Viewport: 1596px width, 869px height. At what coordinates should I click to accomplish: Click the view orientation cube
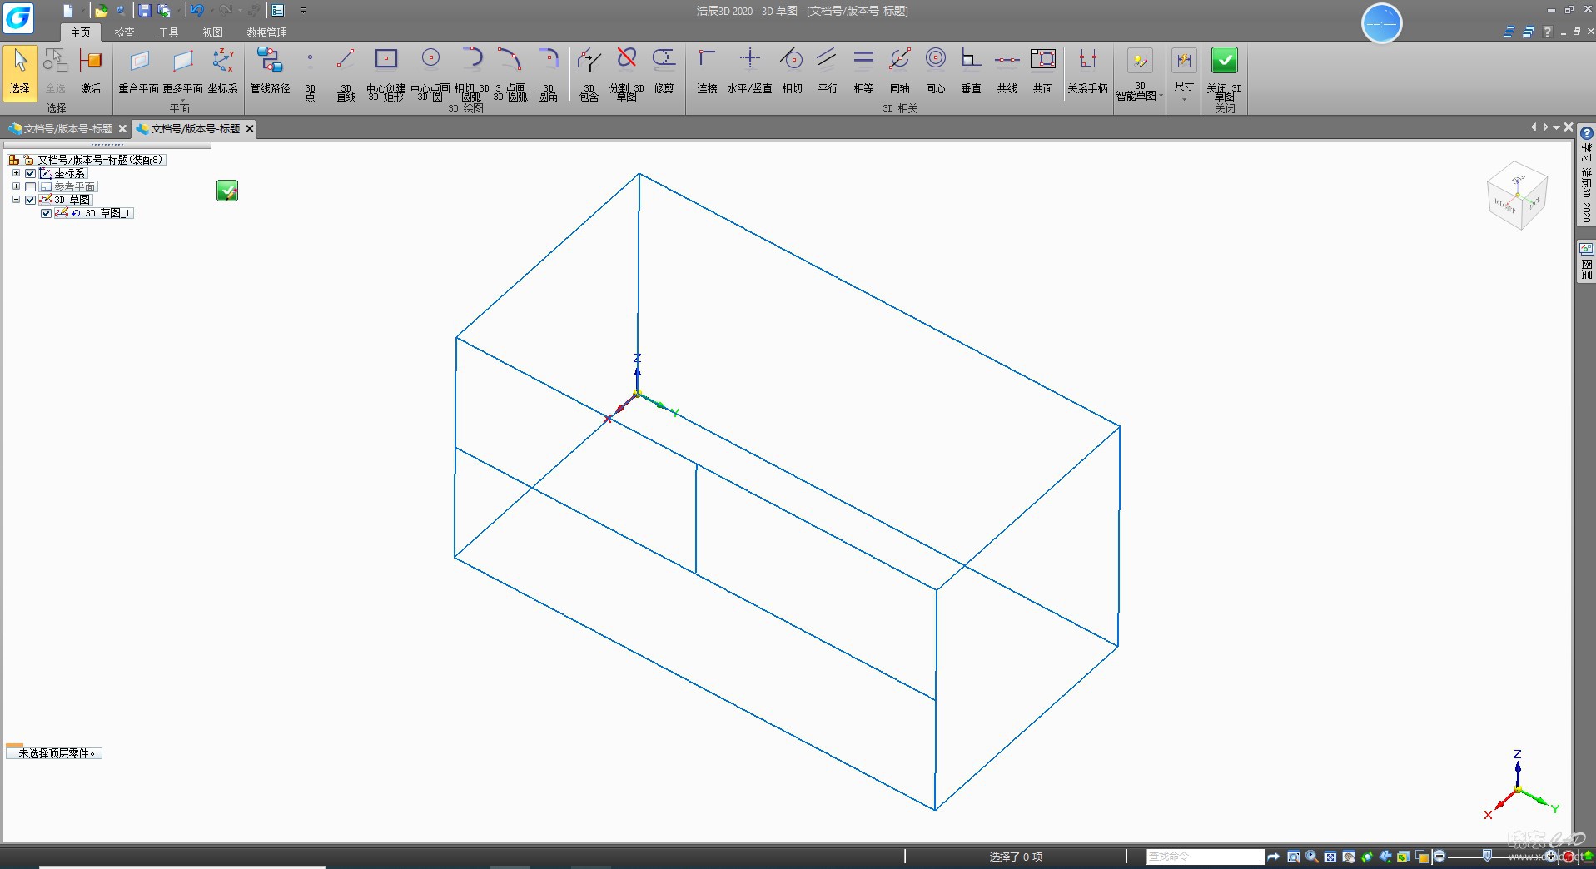(x=1517, y=196)
